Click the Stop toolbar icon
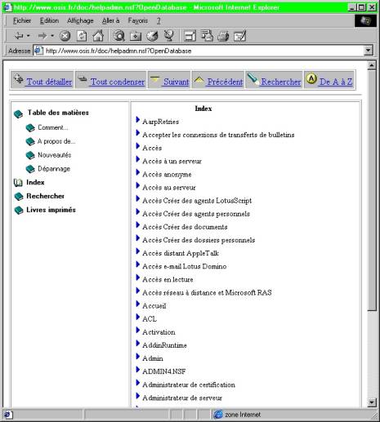The image size is (380, 422). 65,36
